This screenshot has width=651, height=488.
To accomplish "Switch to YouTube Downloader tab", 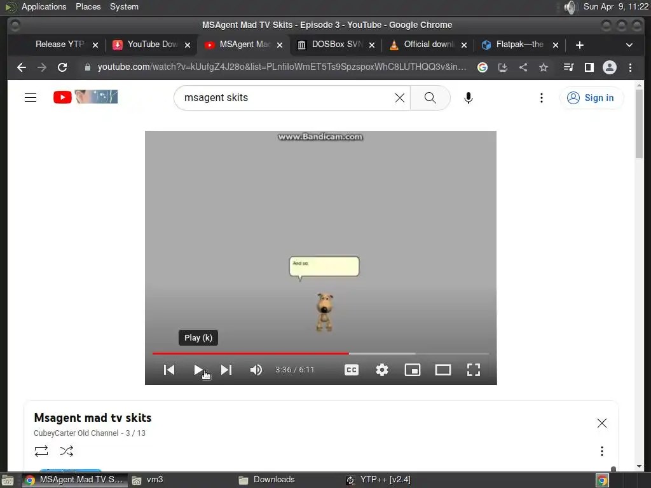I will (x=151, y=44).
